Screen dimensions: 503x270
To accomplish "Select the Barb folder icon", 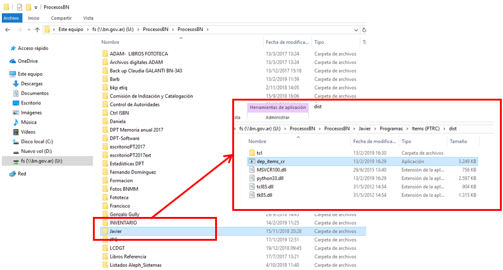I will click(x=105, y=79).
